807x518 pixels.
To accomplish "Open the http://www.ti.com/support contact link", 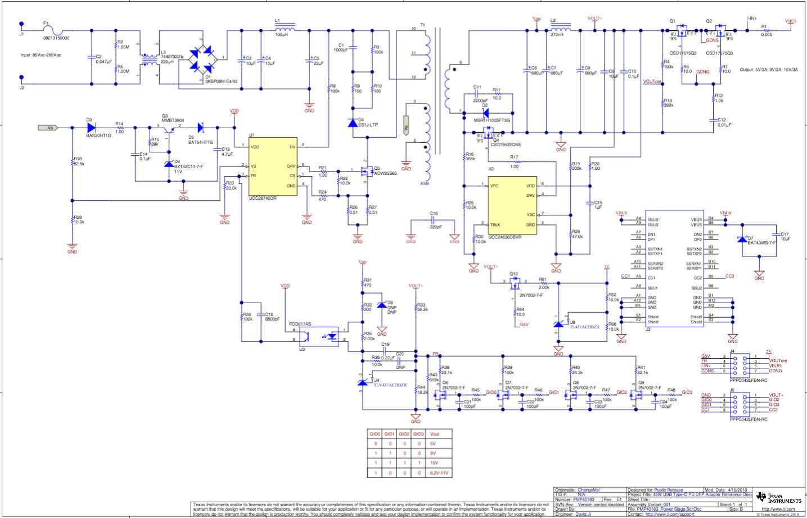I will coord(670,514).
